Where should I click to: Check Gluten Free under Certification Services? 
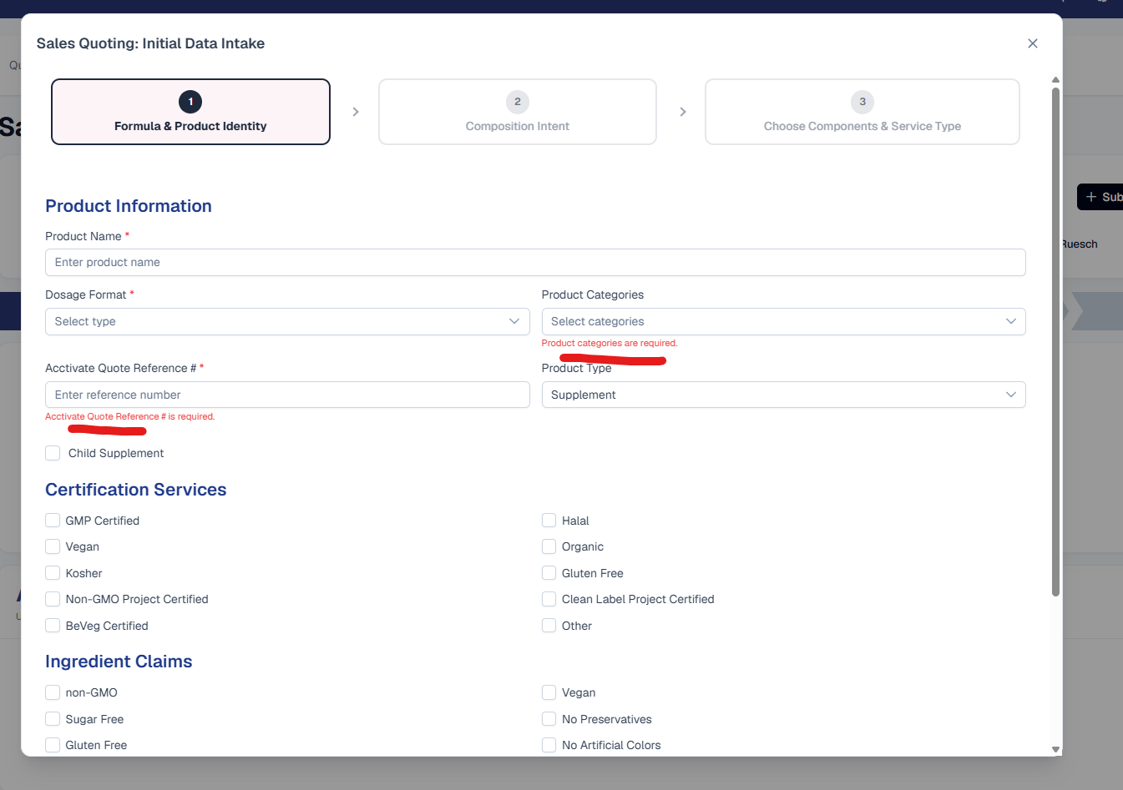tap(549, 573)
